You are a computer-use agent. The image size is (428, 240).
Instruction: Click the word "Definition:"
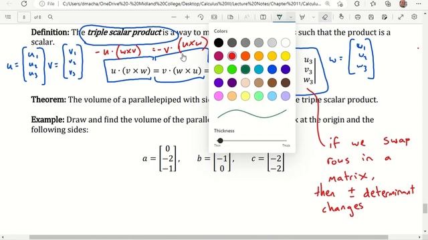(51, 33)
